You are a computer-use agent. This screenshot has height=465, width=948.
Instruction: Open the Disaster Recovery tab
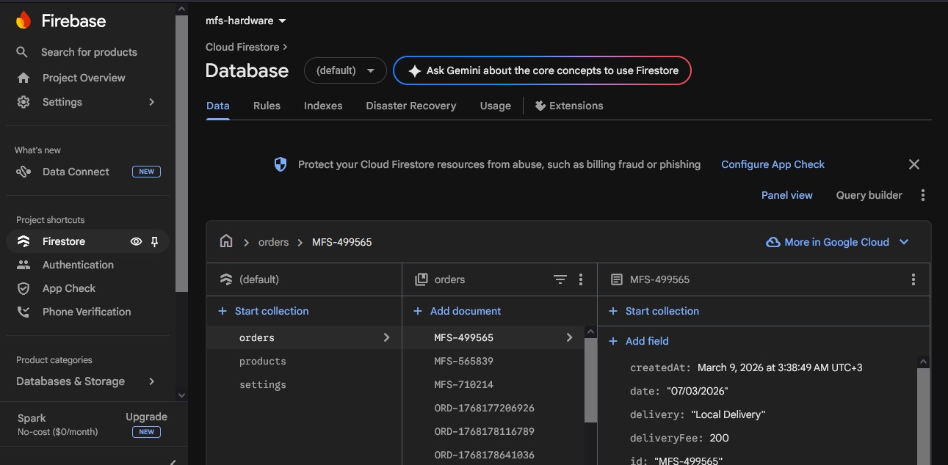(x=411, y=106)
